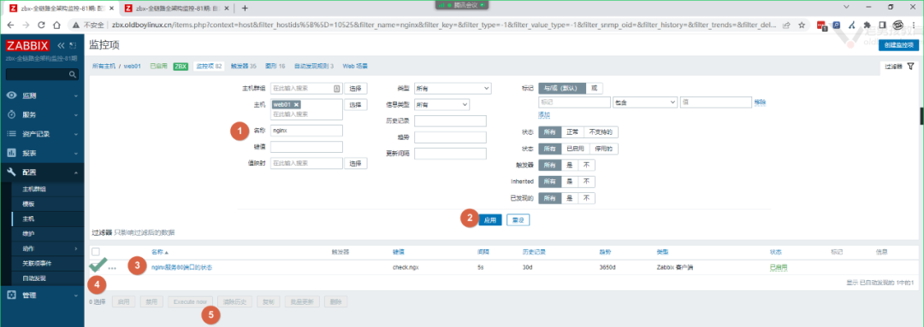Click the 更新间隔 input field
Image resolution: width=924 pixels, height=327 pixels.
450,154
